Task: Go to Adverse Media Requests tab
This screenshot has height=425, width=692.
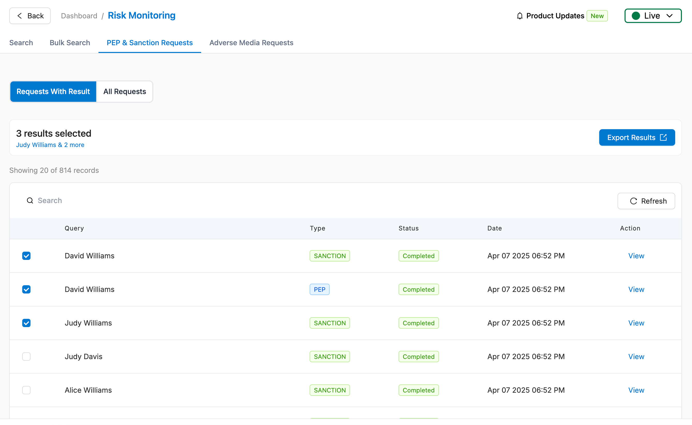Action: [x=251, y=43]
